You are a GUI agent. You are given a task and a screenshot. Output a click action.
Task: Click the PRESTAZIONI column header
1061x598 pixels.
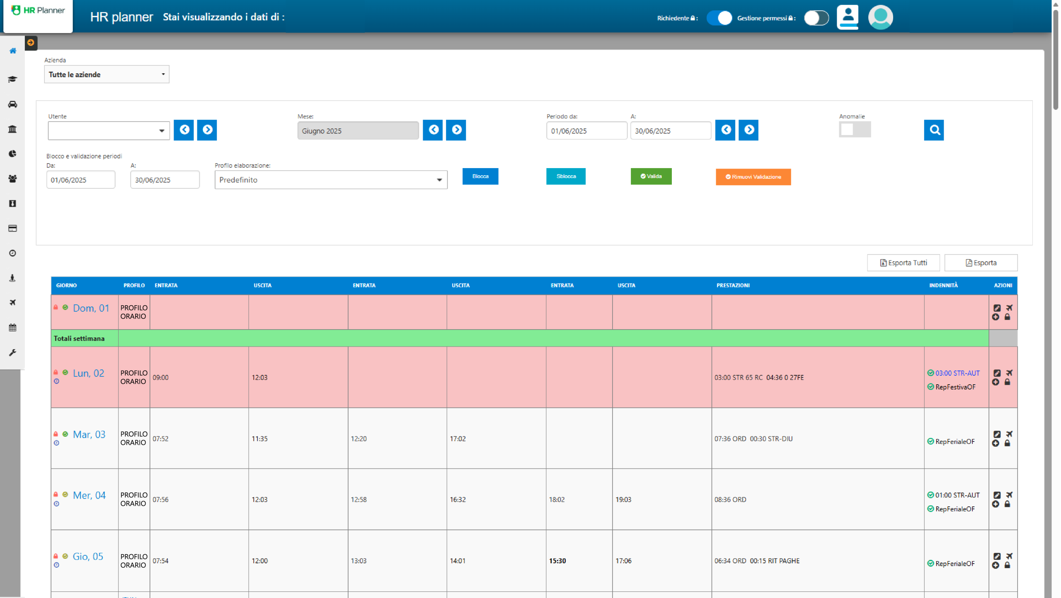click(733, 286)
